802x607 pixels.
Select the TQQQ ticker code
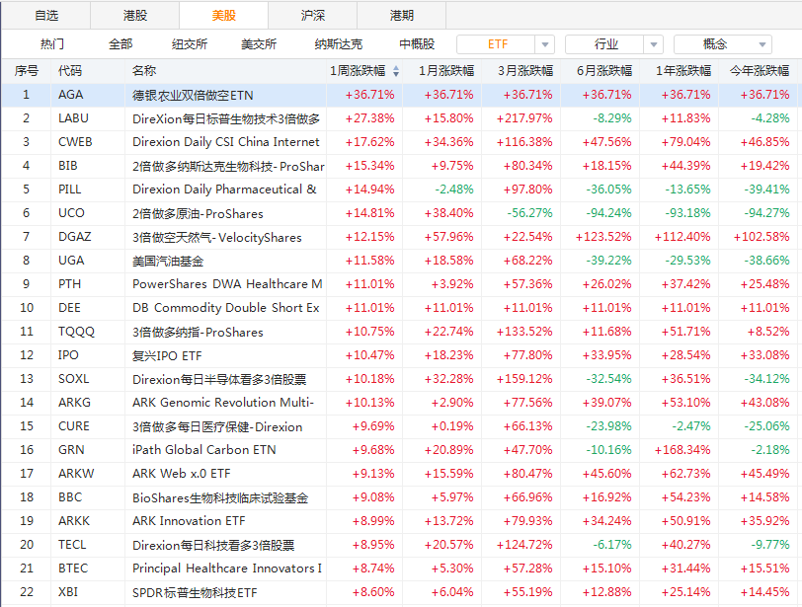[76, 332]
